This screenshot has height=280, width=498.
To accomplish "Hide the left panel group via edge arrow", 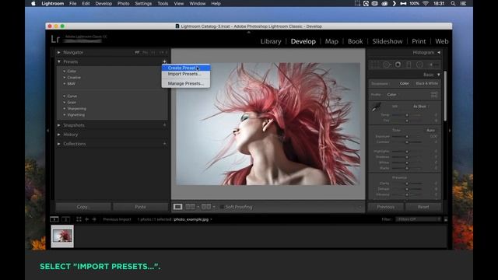I will (48, 131).
